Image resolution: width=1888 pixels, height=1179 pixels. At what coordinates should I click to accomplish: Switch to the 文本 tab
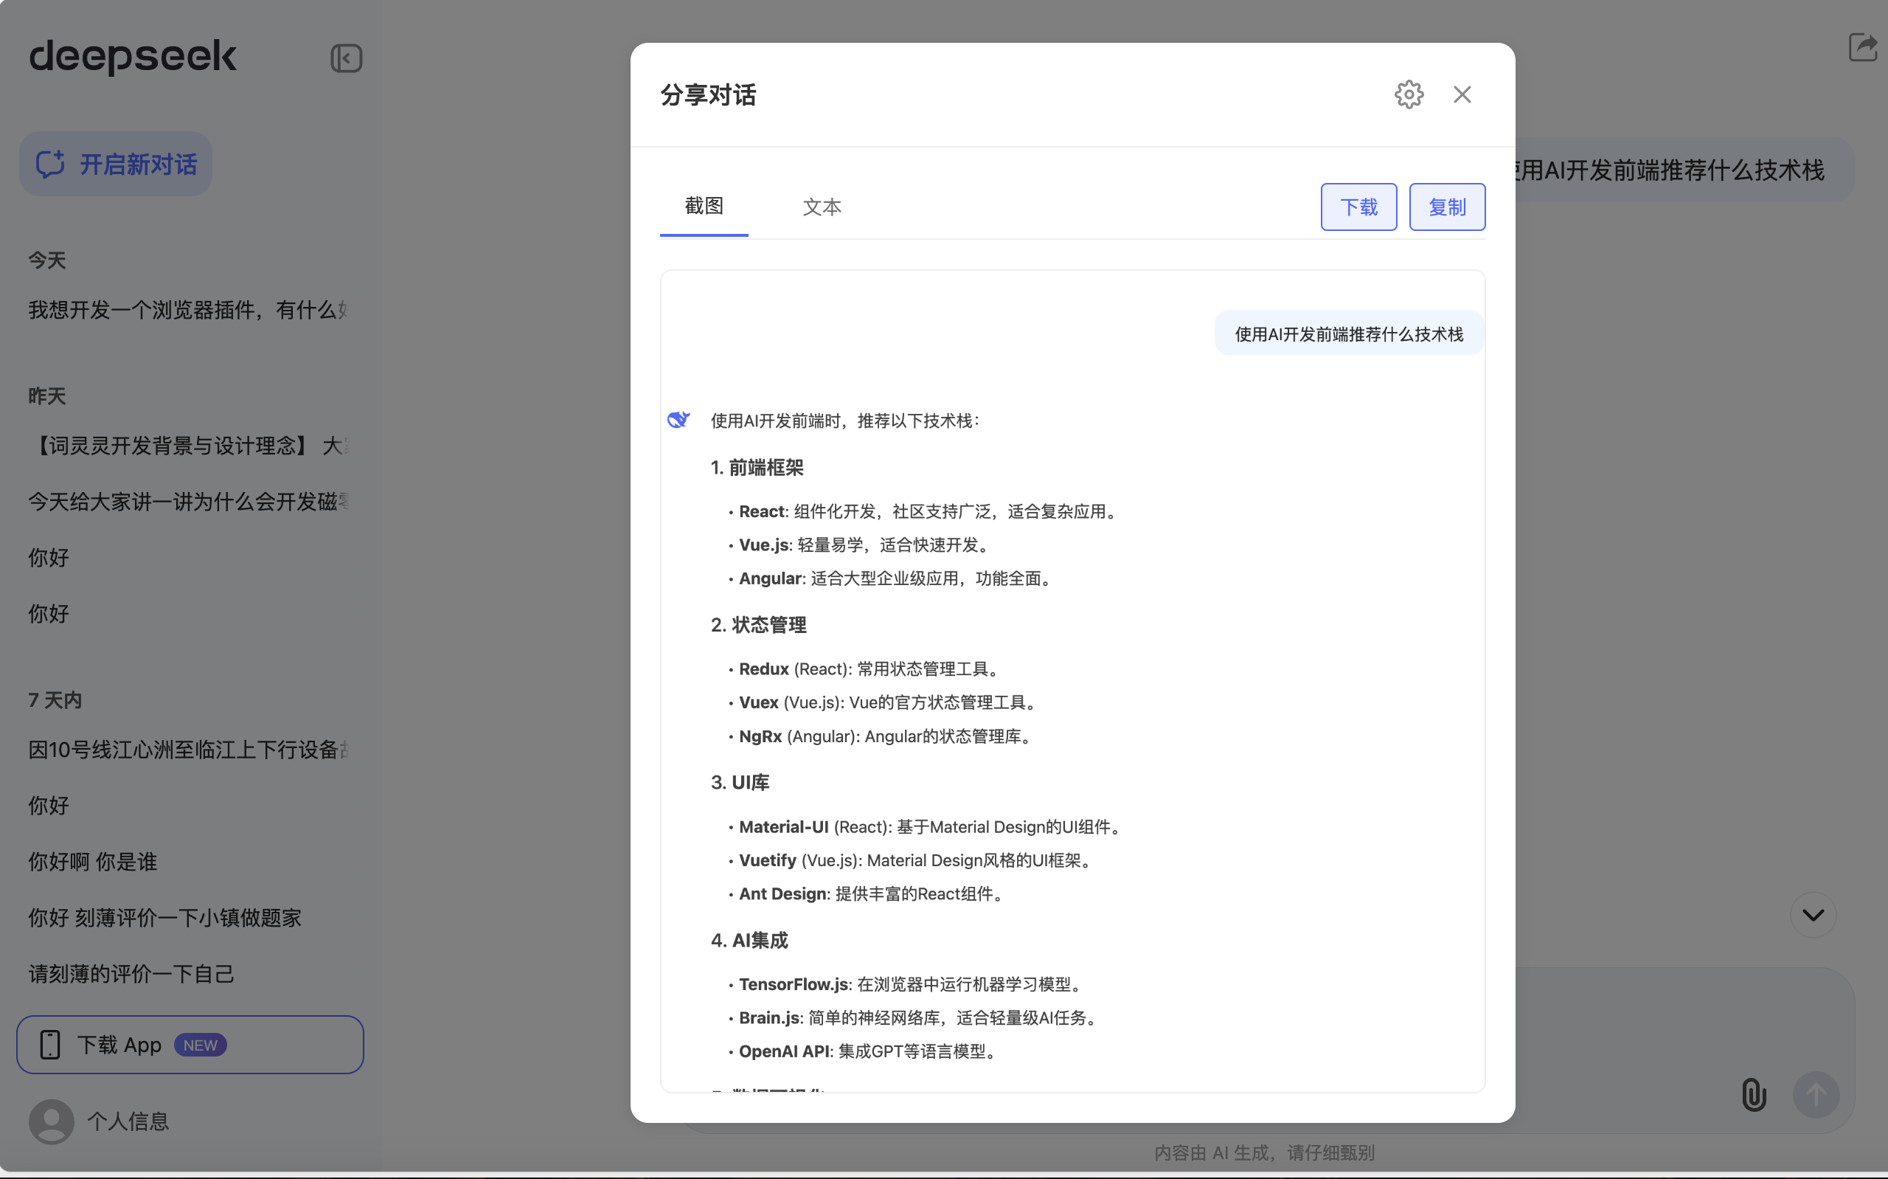822,207
